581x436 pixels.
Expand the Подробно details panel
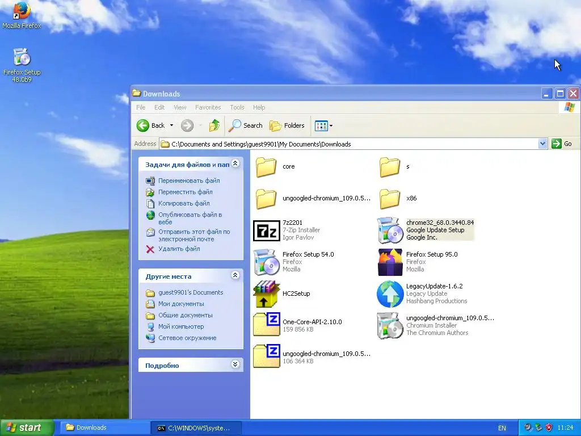pos(235,364)
